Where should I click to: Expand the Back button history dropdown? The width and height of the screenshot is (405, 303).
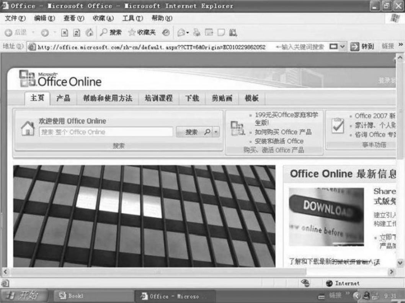(x=33, y=33)
